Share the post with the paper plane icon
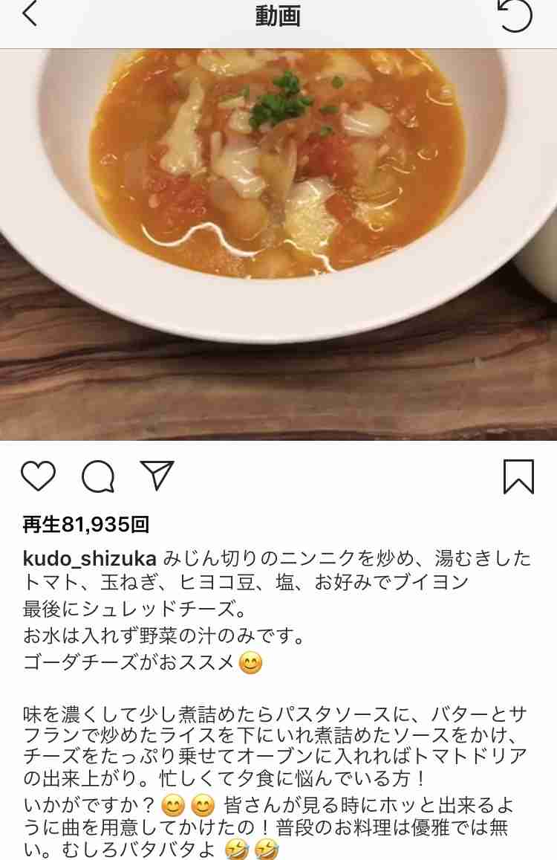This screenshot has height=860, width=557. tap(157, 475)
